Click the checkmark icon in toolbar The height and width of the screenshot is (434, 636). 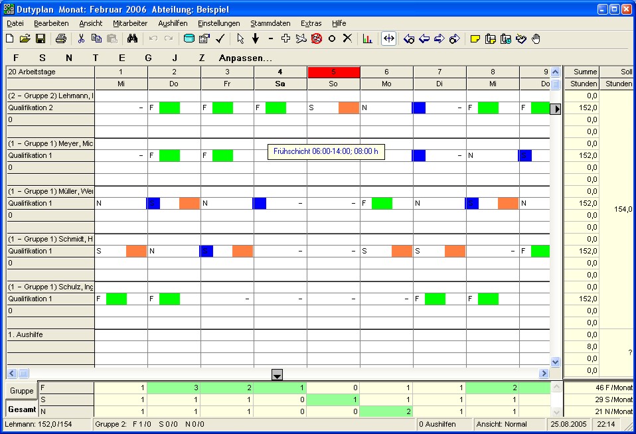point(220,38)
